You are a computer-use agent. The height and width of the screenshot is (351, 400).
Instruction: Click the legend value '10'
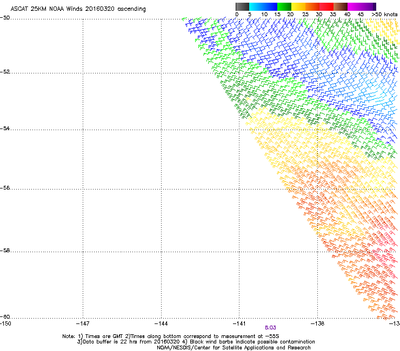pos(264,15)
